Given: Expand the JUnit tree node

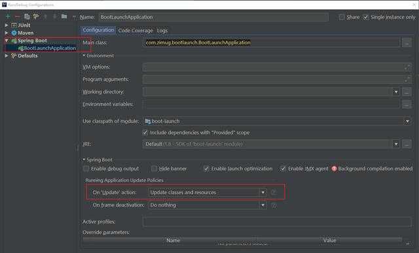Looking at the screenshot, I should (x=7, y=25).
